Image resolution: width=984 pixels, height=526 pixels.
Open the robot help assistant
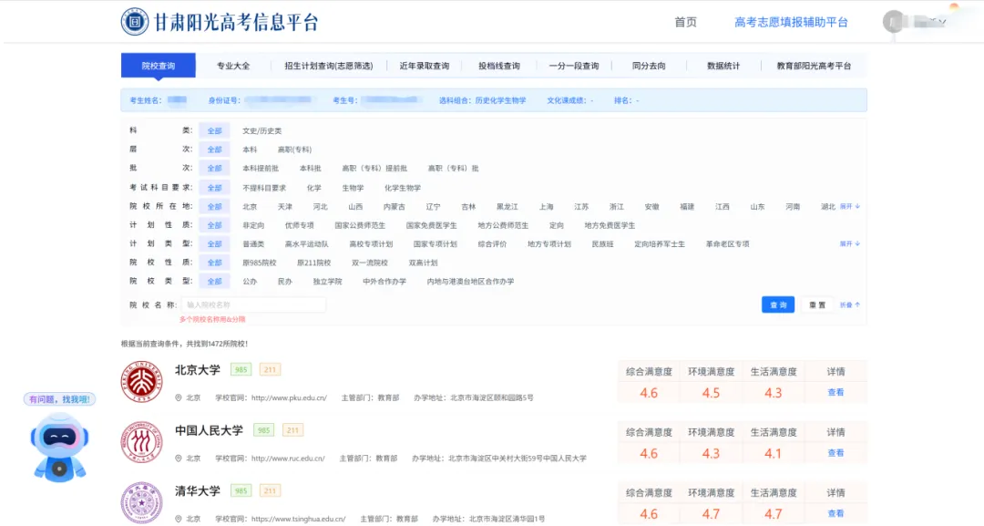[59, 447]
